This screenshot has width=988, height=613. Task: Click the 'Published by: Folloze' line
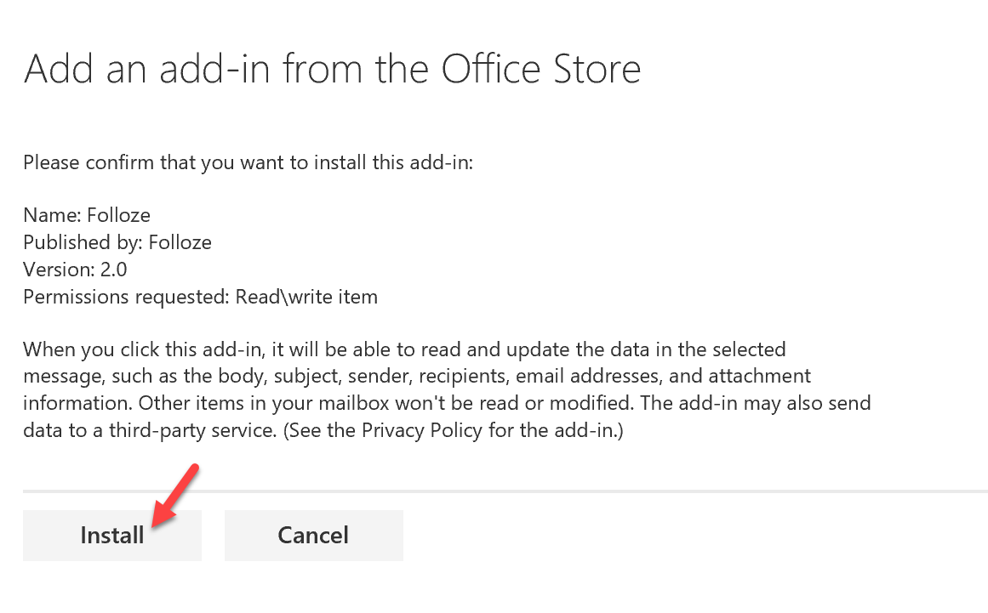click(117, 241)
